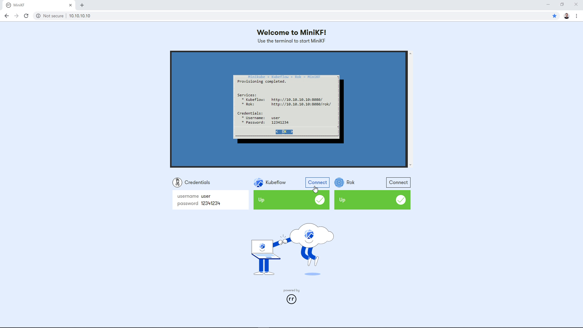Image resolution: width=583 pixels, height=328 pixels.
Task: Click the 'Welcome to MiniKF!' heading
Action: click(291, 32)
